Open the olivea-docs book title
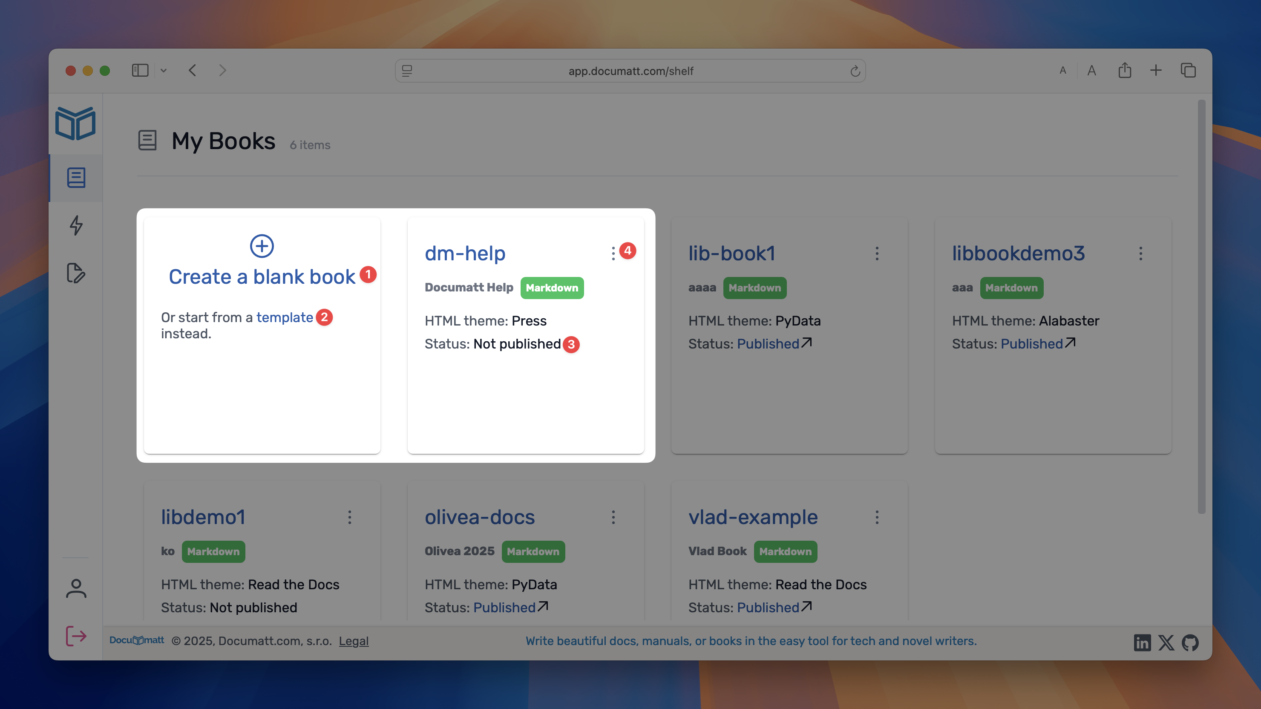The image size is (1261, 709). click(480, 518)
